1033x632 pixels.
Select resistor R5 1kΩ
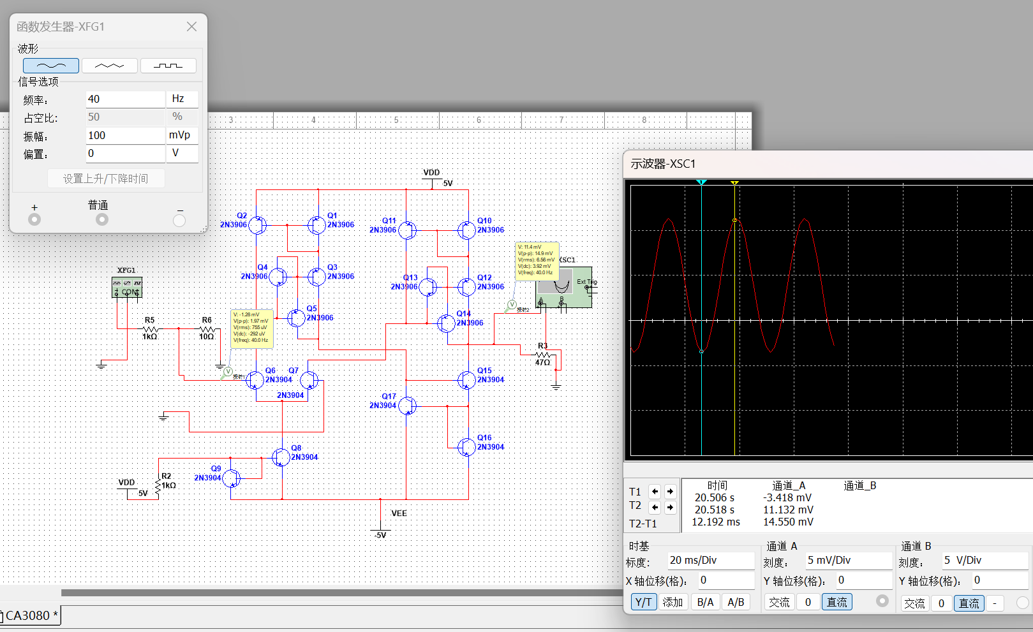[150, 328]
